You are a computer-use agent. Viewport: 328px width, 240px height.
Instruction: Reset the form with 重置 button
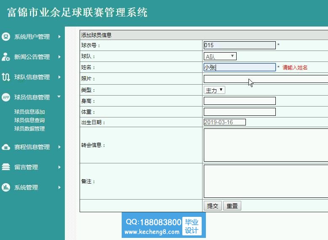coord(232,206)
